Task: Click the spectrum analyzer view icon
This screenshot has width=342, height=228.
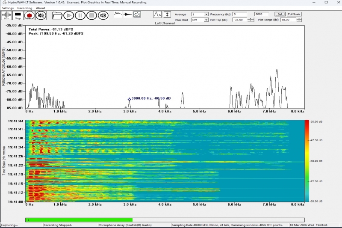Action: point(137,15)
